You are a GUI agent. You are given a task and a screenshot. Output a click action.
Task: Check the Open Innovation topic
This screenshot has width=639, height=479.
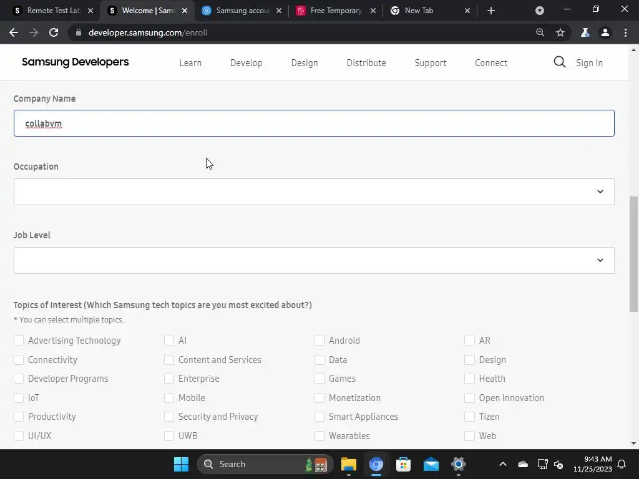pyautogui.click(x=469, y=397)
